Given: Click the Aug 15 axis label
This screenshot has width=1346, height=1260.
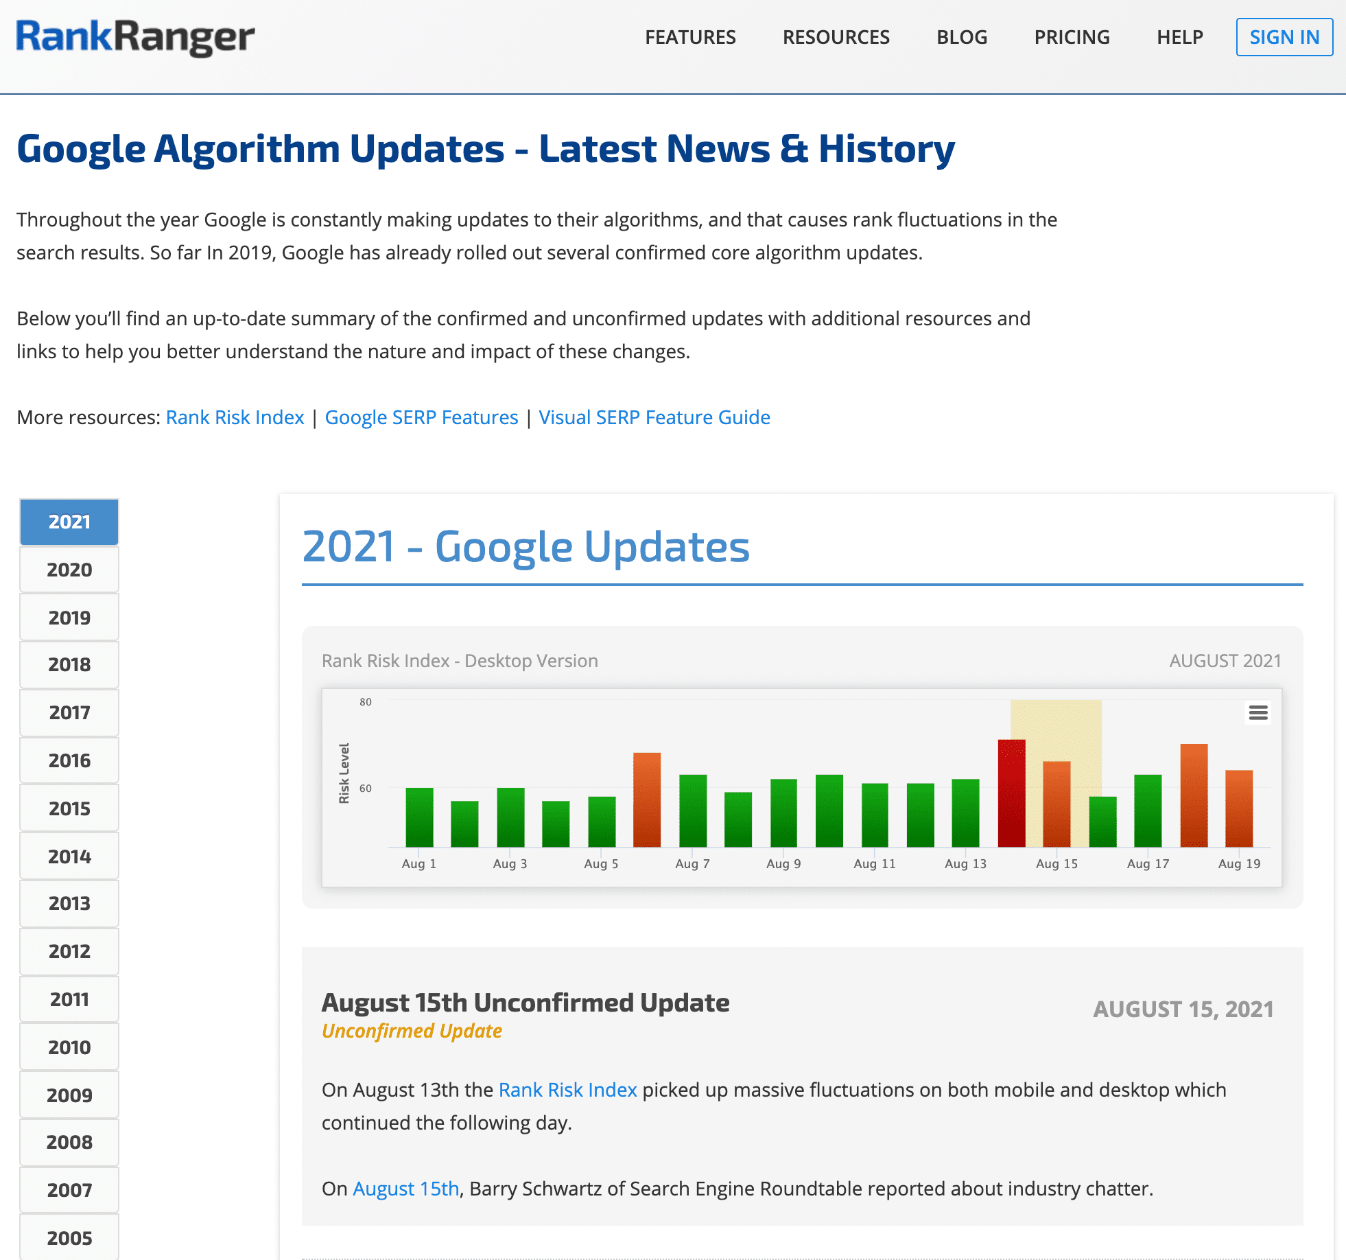Looking at the screenshot, I should [x=1056, y=864].
